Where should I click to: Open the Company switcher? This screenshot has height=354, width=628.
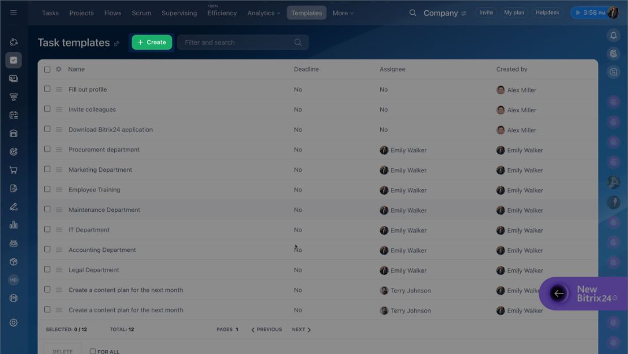[445, 13]
